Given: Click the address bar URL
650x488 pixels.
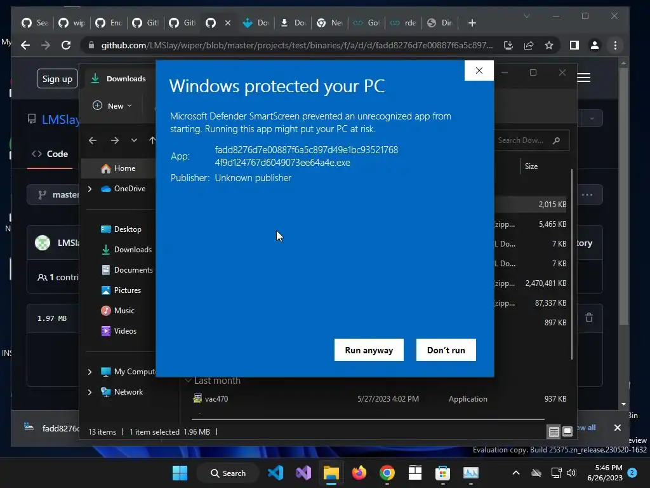Looking at the screenshot, I should pos(297,45).
